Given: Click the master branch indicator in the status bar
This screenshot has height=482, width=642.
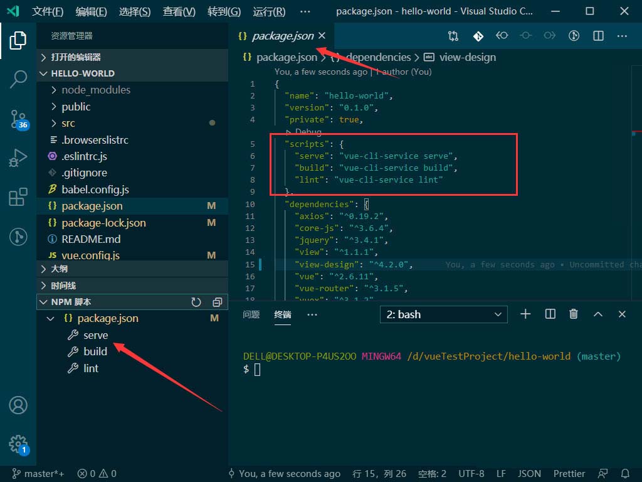Looking at the screenshot, I should (x=38, y=473).
